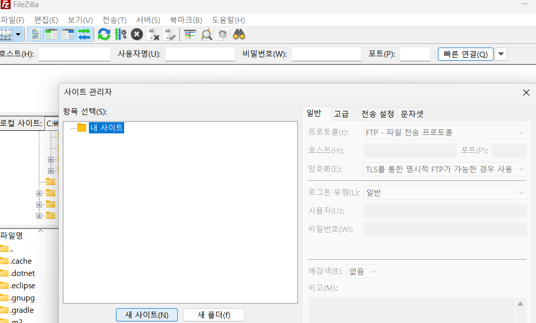Click the green refresh file lists icon
Screen dimensions: 536x323
pos(104,35)
